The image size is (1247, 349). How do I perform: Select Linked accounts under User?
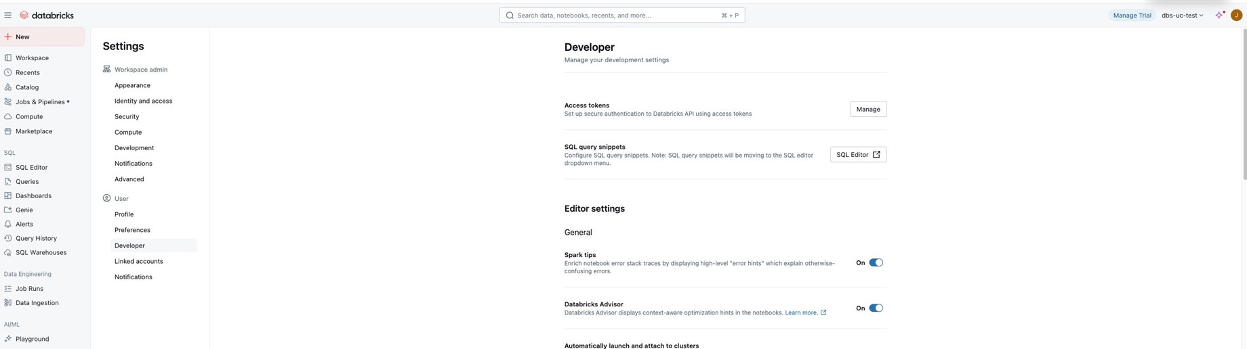[x=138, y=261]
